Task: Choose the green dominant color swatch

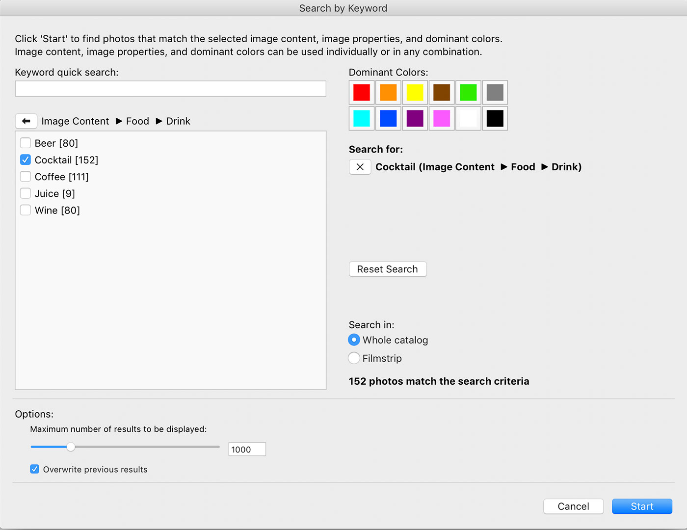Action: [468, 93]
